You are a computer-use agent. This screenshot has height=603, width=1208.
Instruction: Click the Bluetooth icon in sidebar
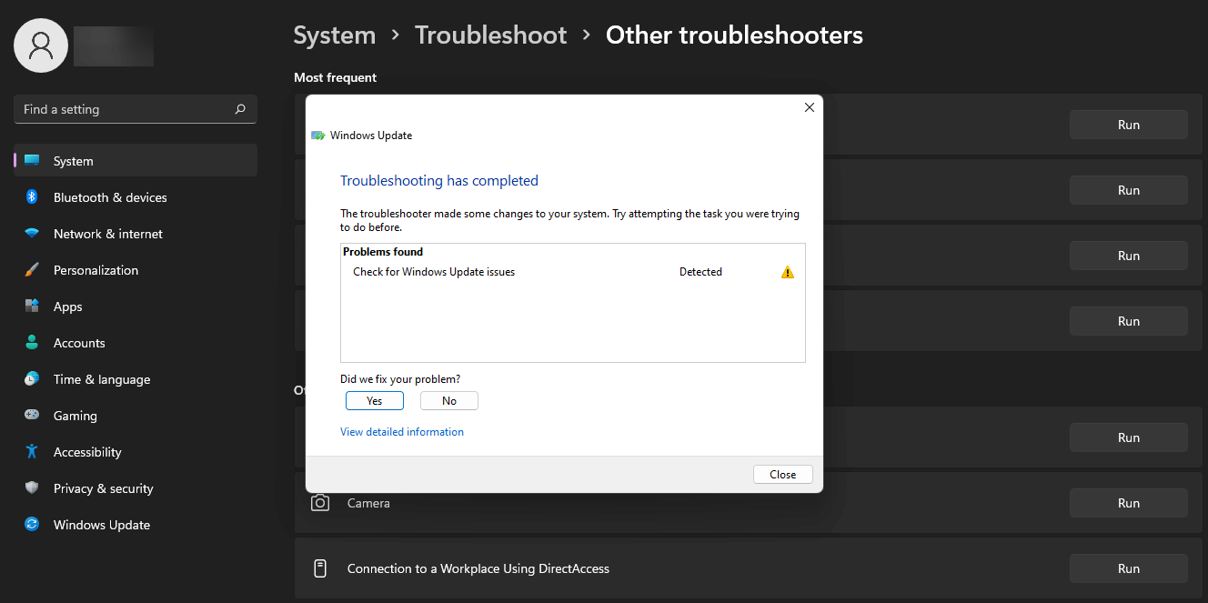[x=32, y=197]
